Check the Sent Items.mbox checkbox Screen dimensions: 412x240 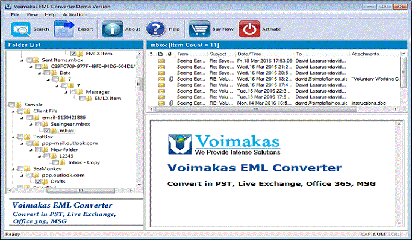coord(29,60)
